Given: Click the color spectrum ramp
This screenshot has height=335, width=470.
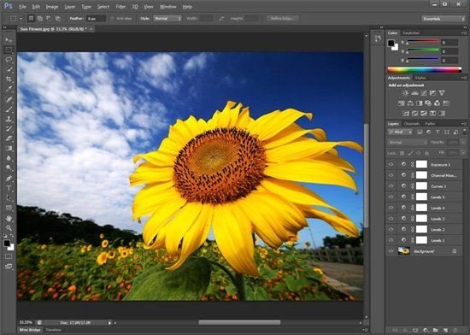Looking at the screenshot, I should coord(424,70).
